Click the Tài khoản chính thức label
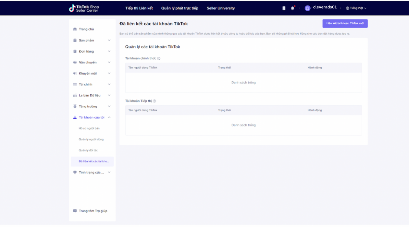This screenshot has height=227, width=409. (141, 58)
